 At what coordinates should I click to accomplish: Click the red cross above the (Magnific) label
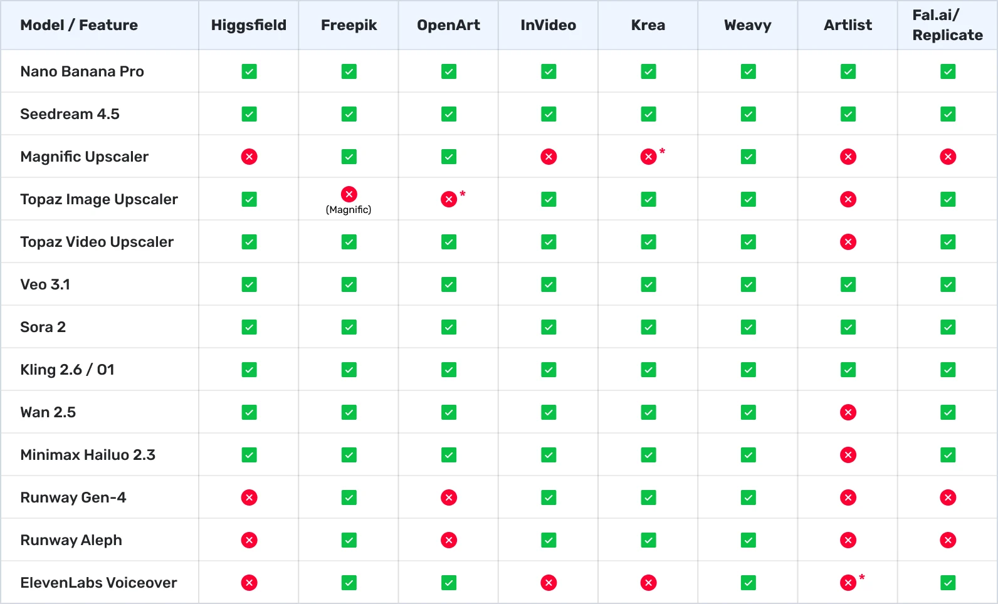tap(349, 194)
